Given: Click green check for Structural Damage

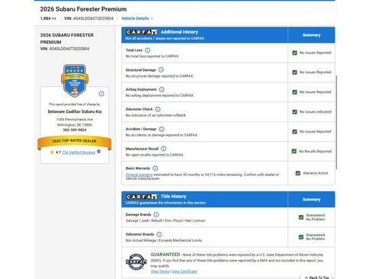Looking at the screenshot, I should click(x=294, y=72).
